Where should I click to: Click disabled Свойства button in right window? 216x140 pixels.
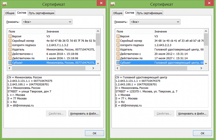[x=164, y=113]
